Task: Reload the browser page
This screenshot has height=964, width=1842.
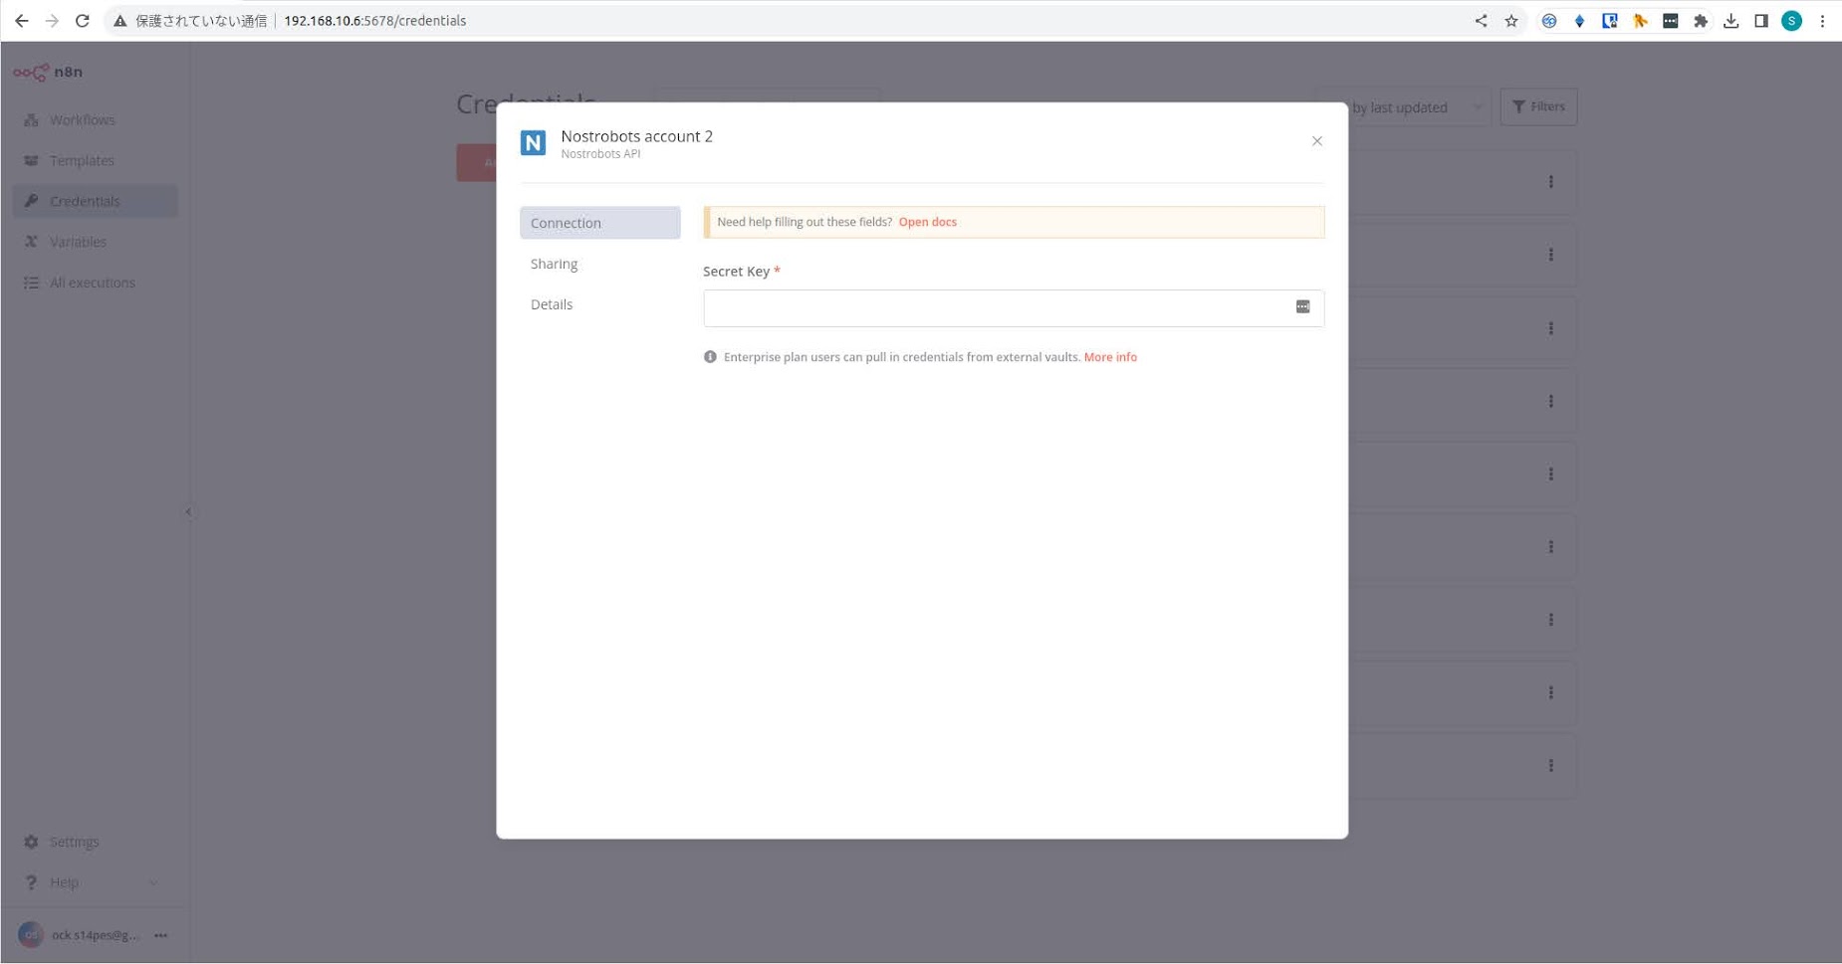Action: 83,20
